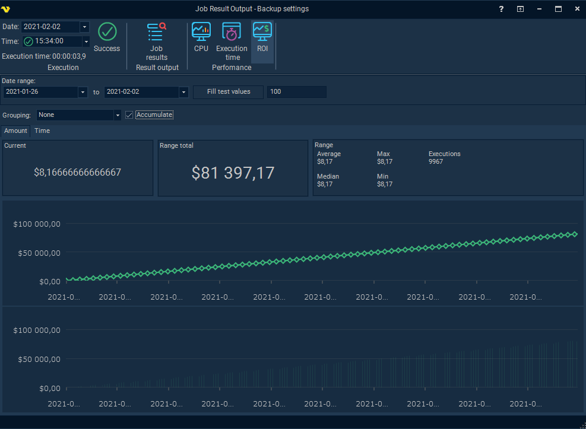Click the Range total amount panel
Viewport: 586px width, 429px height.
coord(233,168)
